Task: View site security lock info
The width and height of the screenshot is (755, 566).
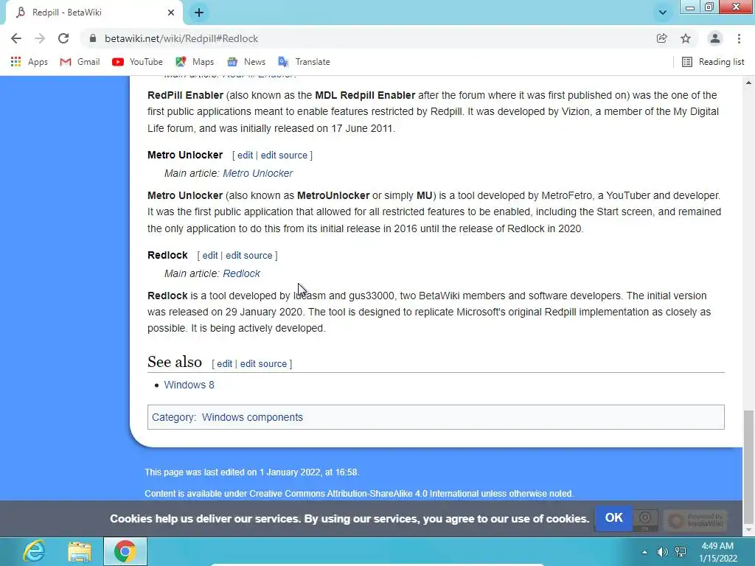Action: pyautogui.click(x=93, y=38)
